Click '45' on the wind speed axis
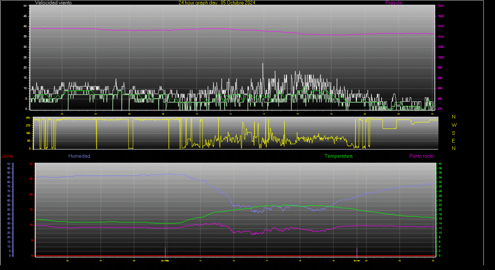This screenshot has height=270, width=495. point(25,16)
